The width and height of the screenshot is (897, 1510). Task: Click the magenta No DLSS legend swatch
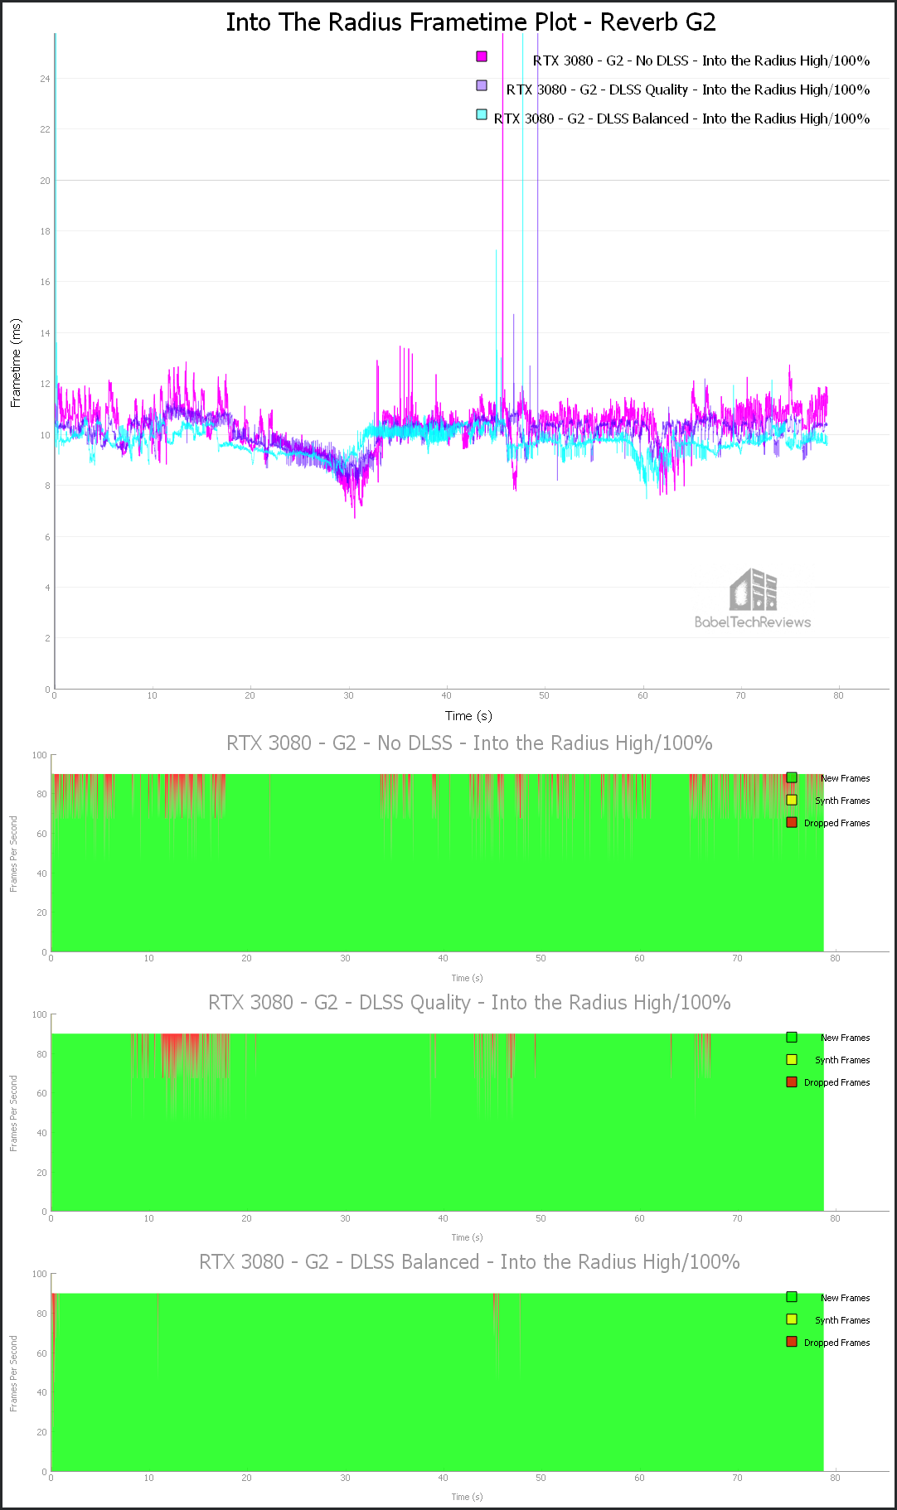[x=482, y=56]
